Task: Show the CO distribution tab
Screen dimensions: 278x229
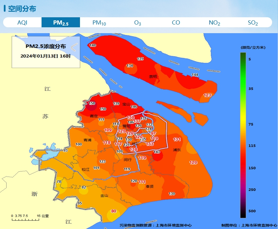Action: 176,22
